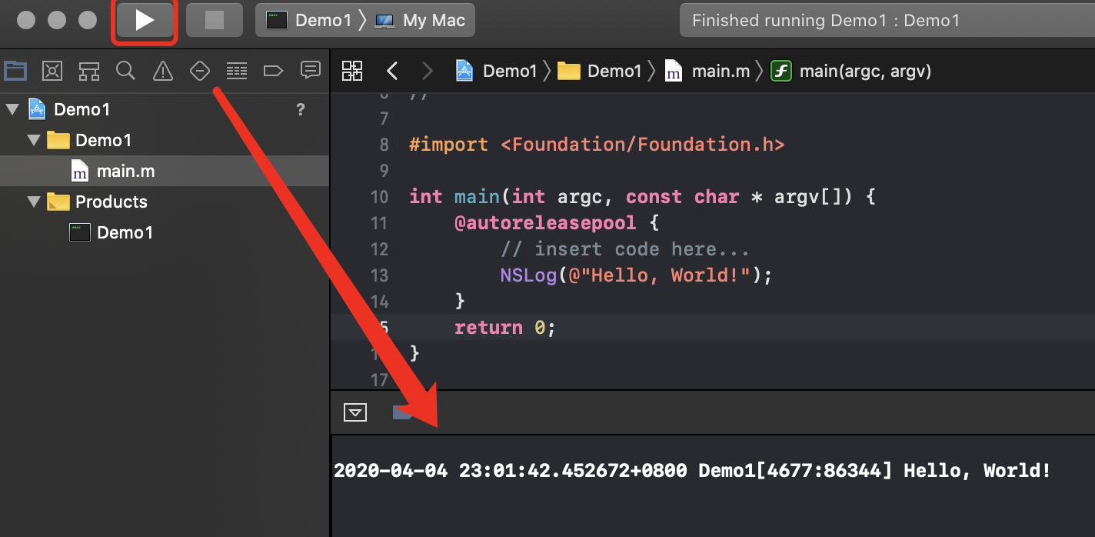The height and width of the screenshot is (537, 1095).
Task: Click the @autoreleasepool keyword
Action: tap(545, 223)
